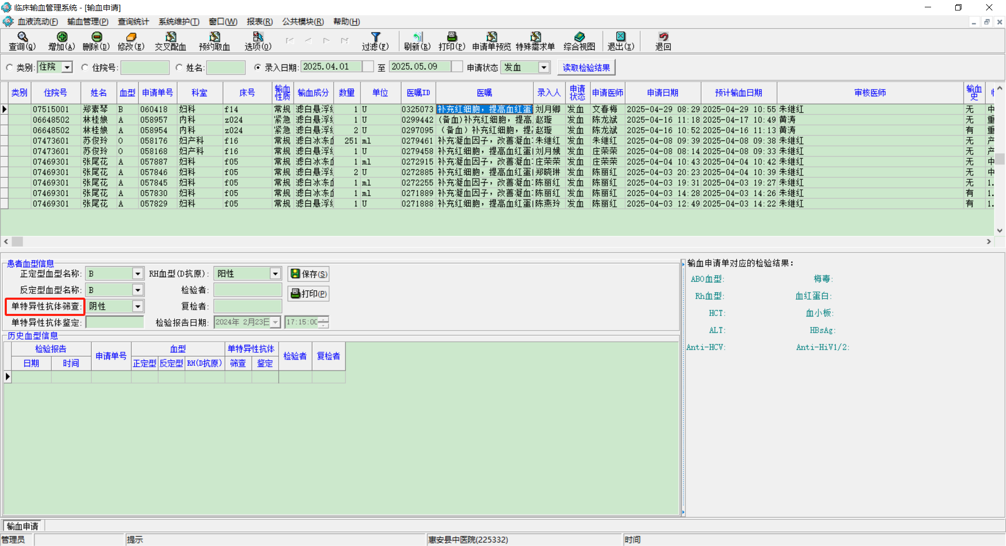
Task: Open the RH血型(D抗原) dropdown
Action: [x=275, y=274]
